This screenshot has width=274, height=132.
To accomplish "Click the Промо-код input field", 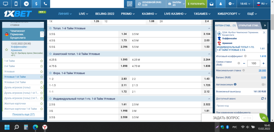I will click(x=241, y=106).
